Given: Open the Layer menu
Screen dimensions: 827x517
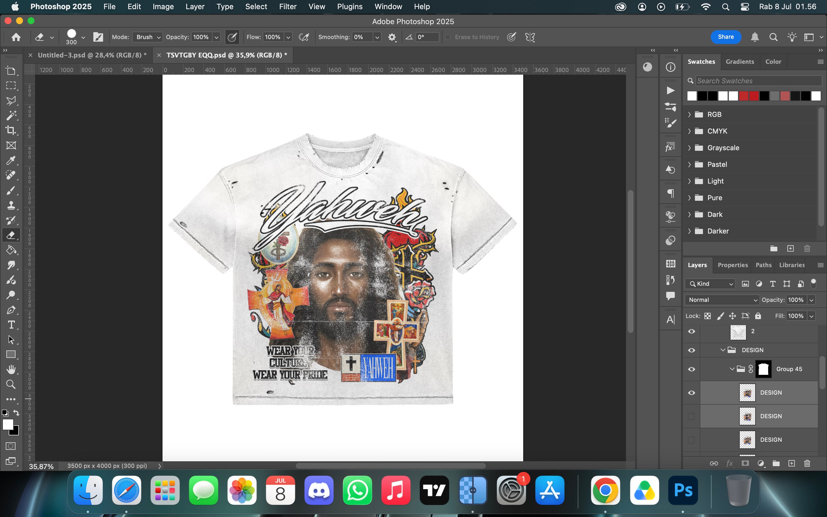Looking at the screenshot, I should tap(195, 7).
